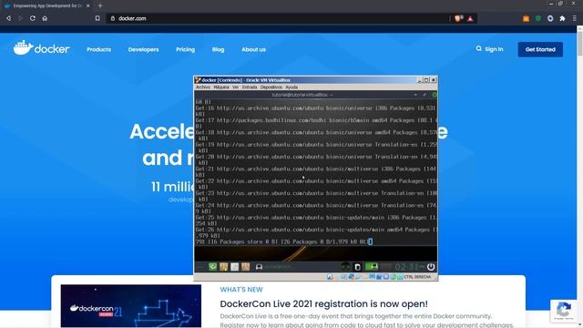
Task: Click the reCAPTCHA badge
Action: coord(564,311)
